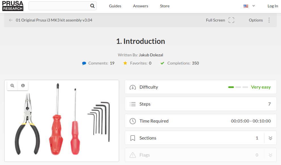The image size is (281, 165).
Task: Click the 00:05:00 - 00:10:00 time value
Action: 251,121
